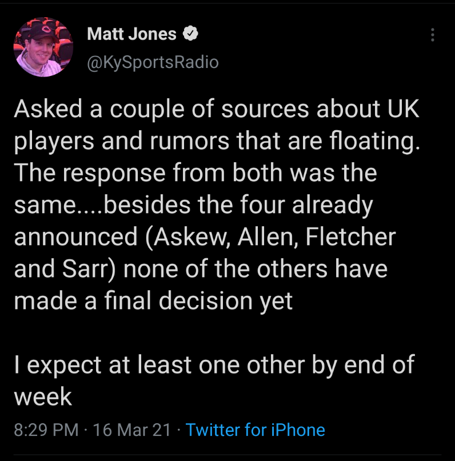Open the three-dot more options menu
Screen dimensions: 455x461
point(433,35)
